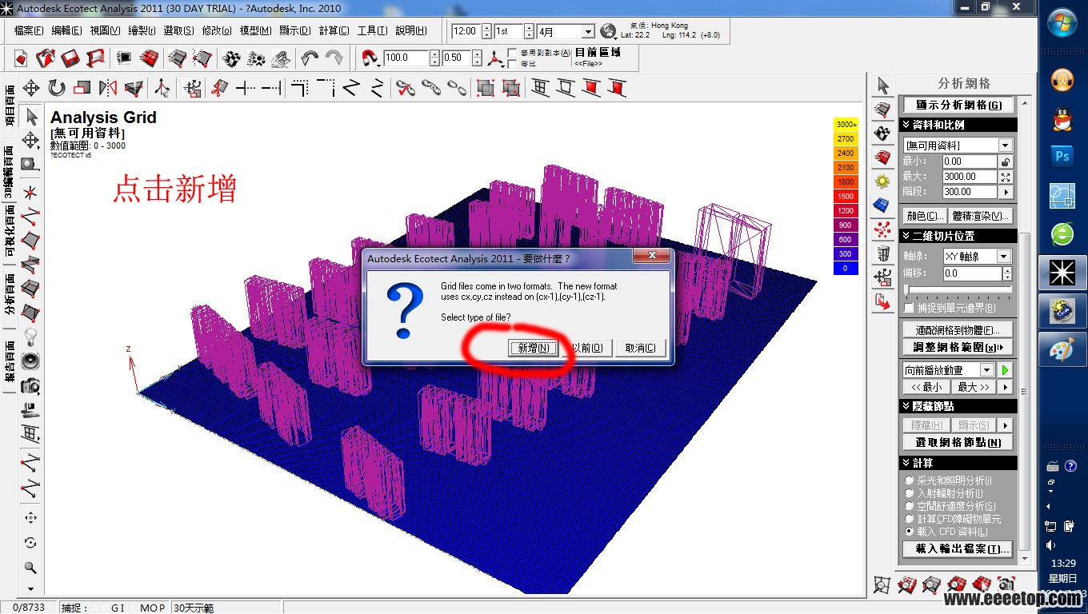
Task: Open the 編輯(E) menu
Action: click(66, 30)
